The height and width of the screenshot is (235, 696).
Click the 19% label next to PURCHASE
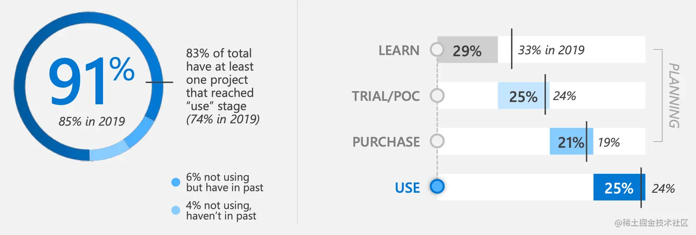609,142
